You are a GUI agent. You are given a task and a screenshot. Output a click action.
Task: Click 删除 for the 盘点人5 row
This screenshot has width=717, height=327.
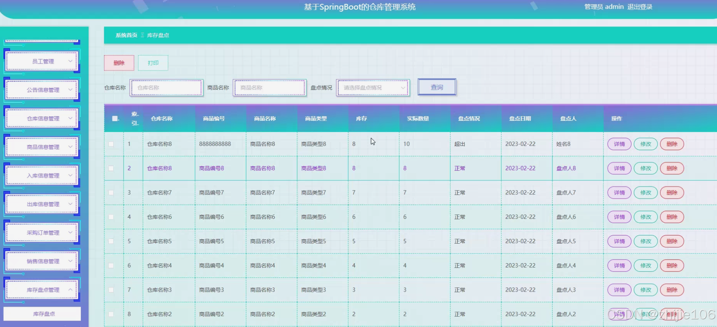[x=672, y=241]
